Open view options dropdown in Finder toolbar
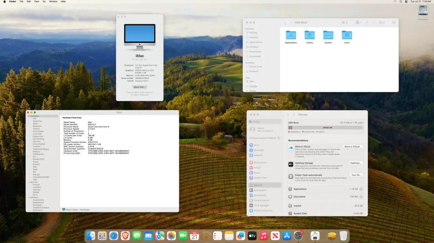The image size is (434, 243). point(345,22)
